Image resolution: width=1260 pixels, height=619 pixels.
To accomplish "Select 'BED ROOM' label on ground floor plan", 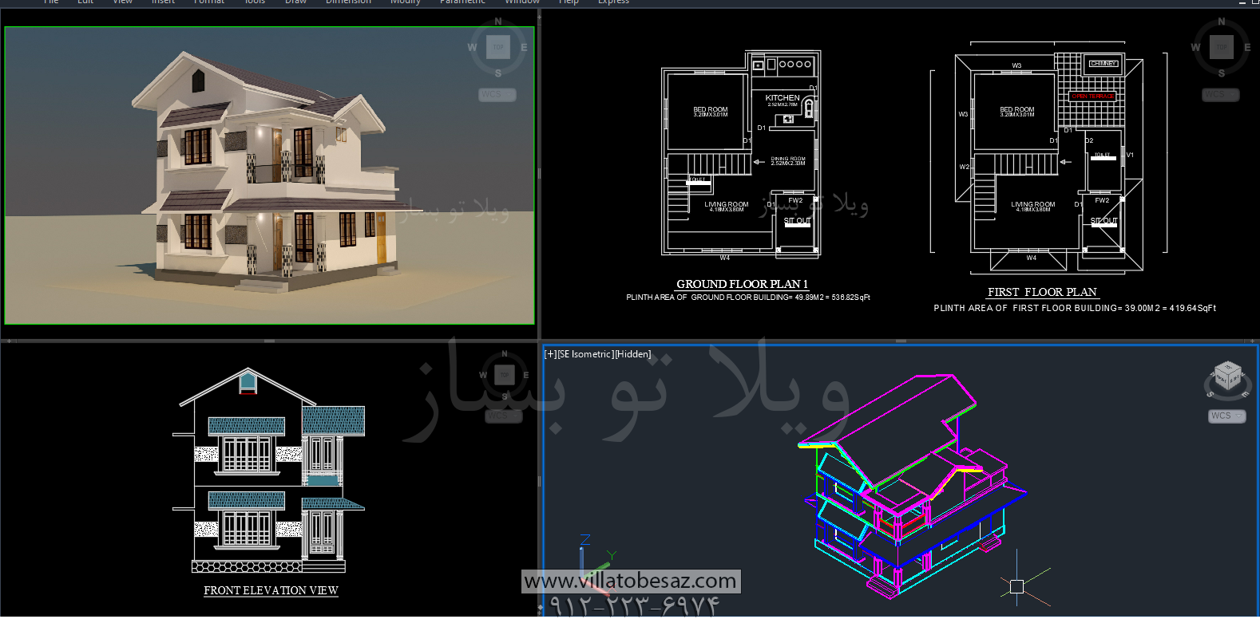I will point(711,109).
